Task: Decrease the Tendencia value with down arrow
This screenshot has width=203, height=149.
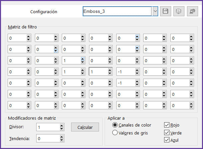Action: point(61,140)
